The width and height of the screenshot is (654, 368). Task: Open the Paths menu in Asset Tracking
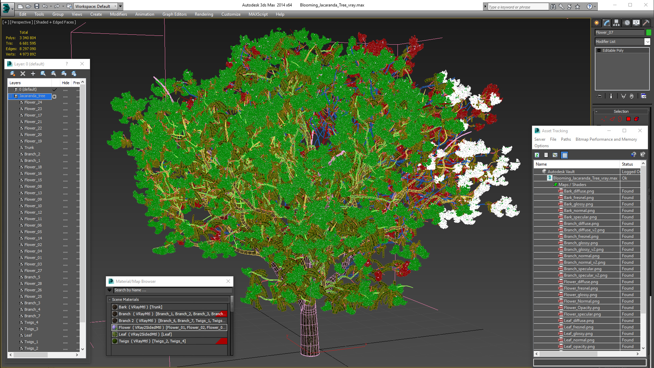click(566, 139)
